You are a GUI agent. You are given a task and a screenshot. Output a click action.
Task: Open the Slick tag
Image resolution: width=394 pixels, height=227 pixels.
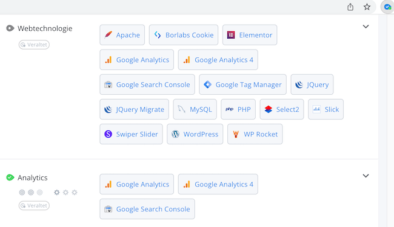(326, 109)
